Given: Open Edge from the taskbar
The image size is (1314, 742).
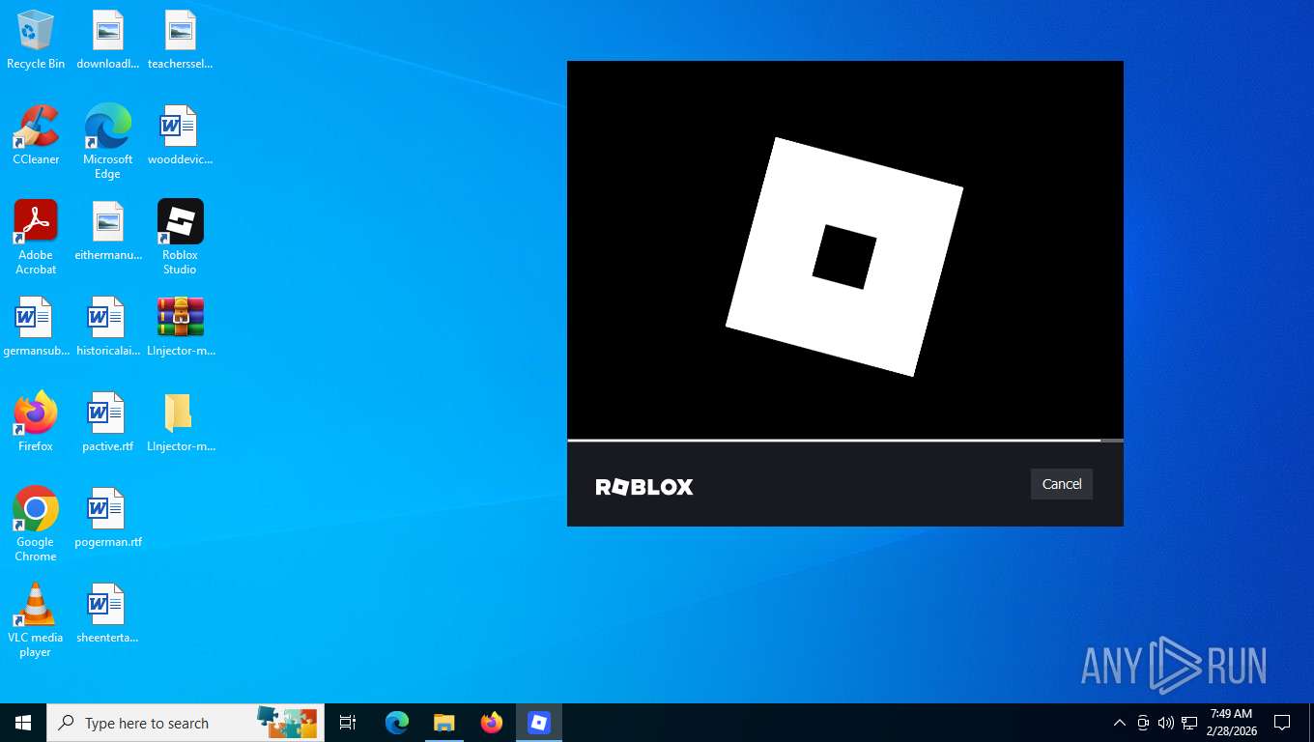Looking at the screenshot, I should pyautogui.click(x=396, y=723).
